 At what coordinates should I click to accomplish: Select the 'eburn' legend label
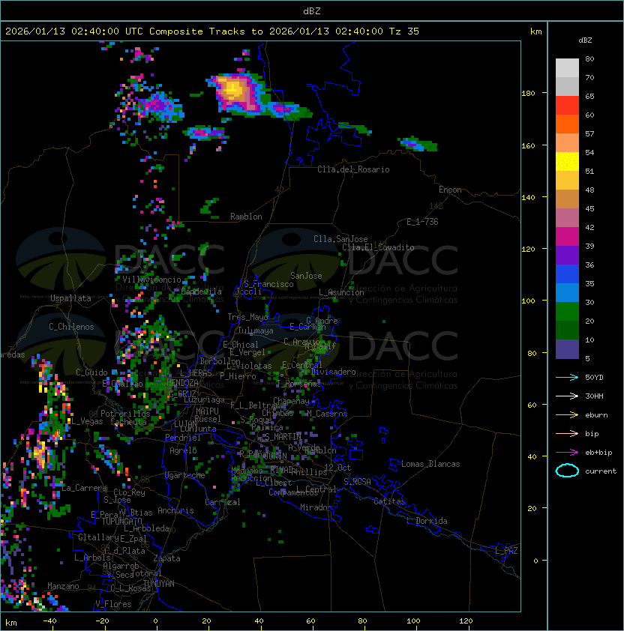[x=596, y=415]
